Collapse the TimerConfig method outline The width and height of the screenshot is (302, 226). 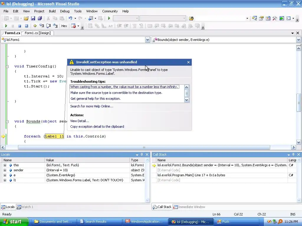pos(7,67)
